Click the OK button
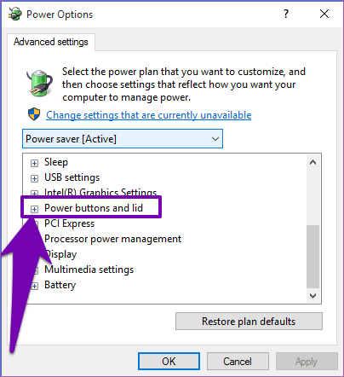 click(169, 362)
